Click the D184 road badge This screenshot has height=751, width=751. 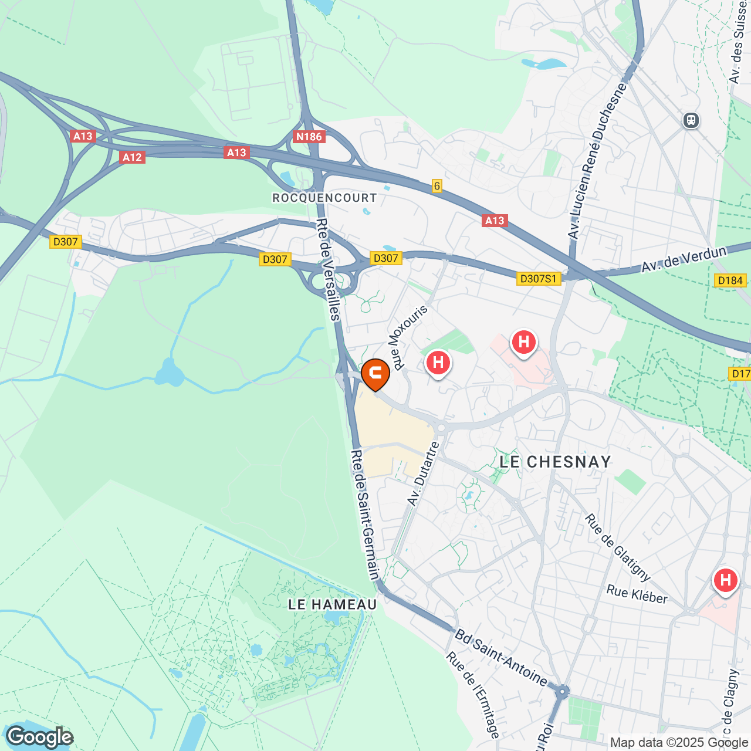point(730,280)
